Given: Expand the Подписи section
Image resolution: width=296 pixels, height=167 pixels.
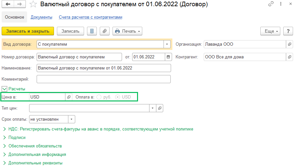Looking at the screenshot, I should (17, 138).
